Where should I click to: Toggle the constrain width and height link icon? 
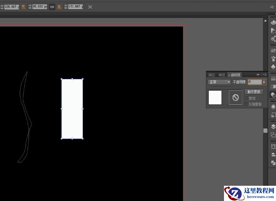(x=52, y=7)
